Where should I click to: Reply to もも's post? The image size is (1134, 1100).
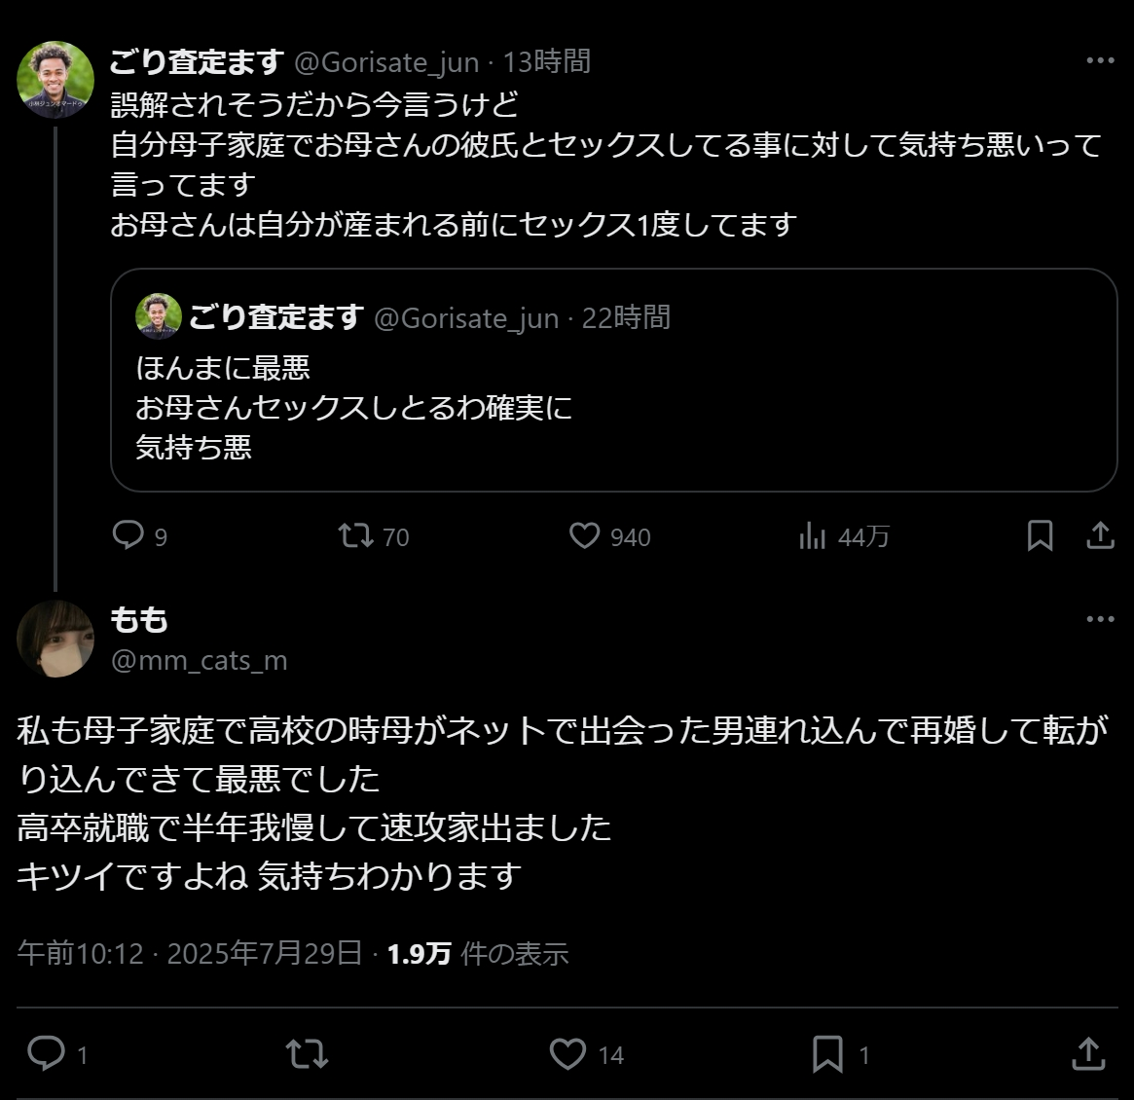coord(46,1053)
